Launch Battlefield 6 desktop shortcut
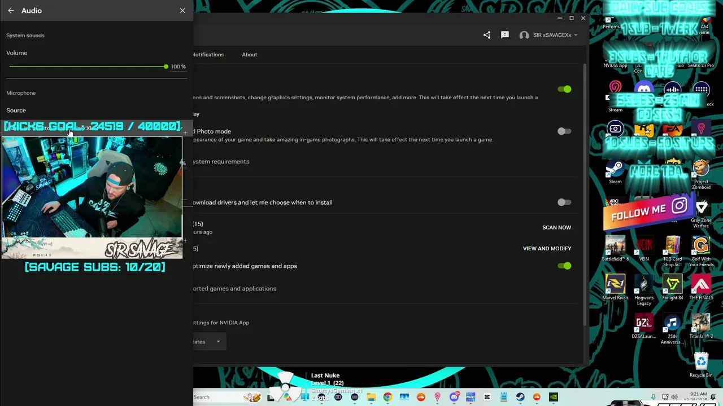Viewport: 723px width, 406px height. coord(615,249)
